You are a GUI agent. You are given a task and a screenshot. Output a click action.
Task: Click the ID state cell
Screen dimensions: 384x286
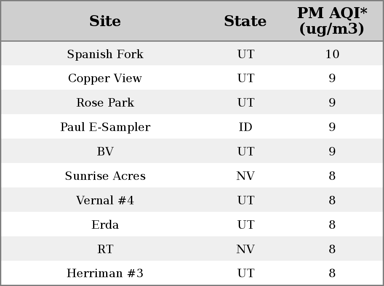click(x=245, y=127)
